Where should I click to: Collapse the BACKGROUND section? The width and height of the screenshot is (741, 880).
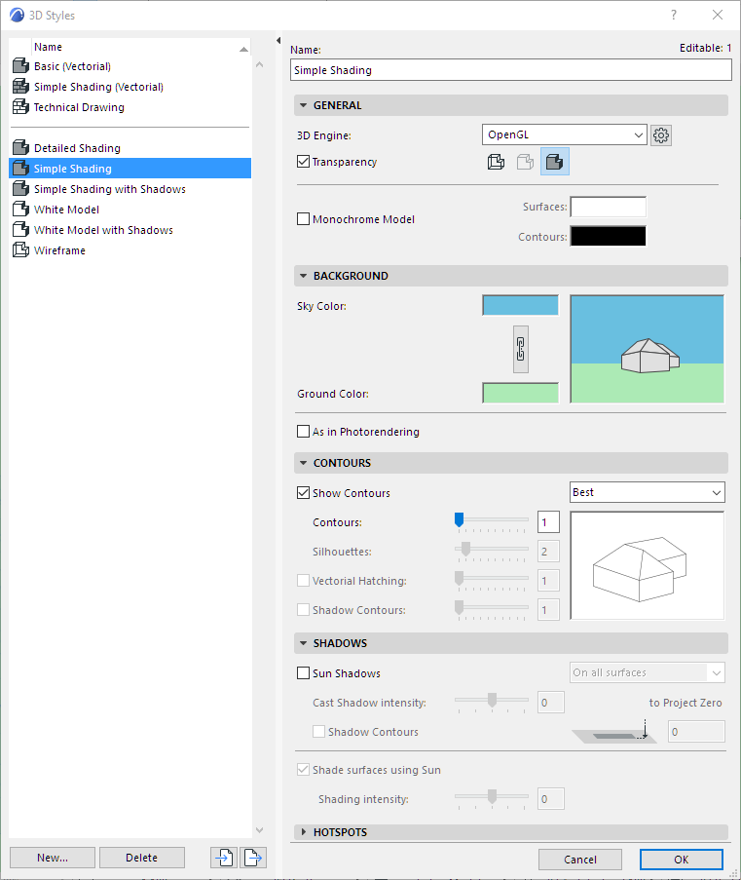click(x=304, y=276)
